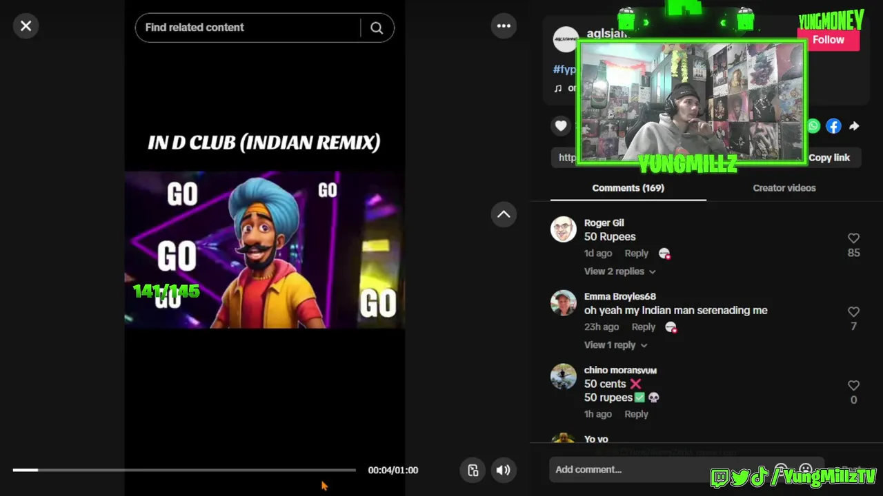Click the '1h ago' timestamp

click(598, 414)
